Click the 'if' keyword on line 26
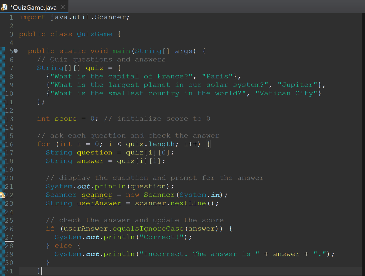The width and height of the screenshot is (365, 276). tap(50, 229)
